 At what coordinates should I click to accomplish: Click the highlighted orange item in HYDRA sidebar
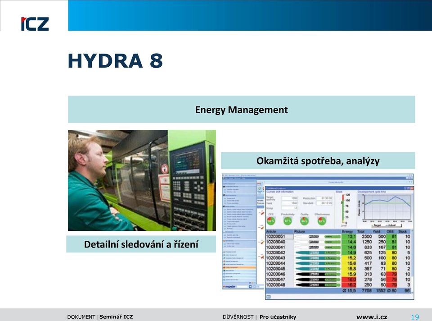239,267
